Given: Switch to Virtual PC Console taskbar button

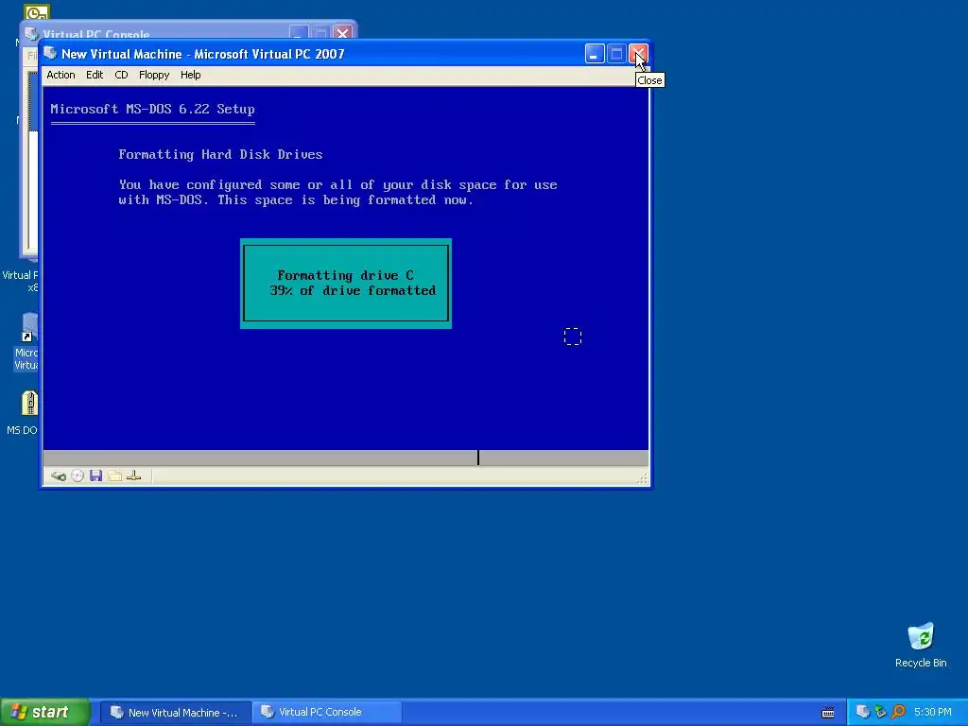Looking at the screenshot, I should [x=327, y=713].
